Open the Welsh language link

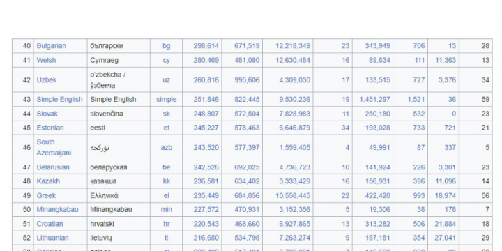pyautogui.click(x=46, y=60)
